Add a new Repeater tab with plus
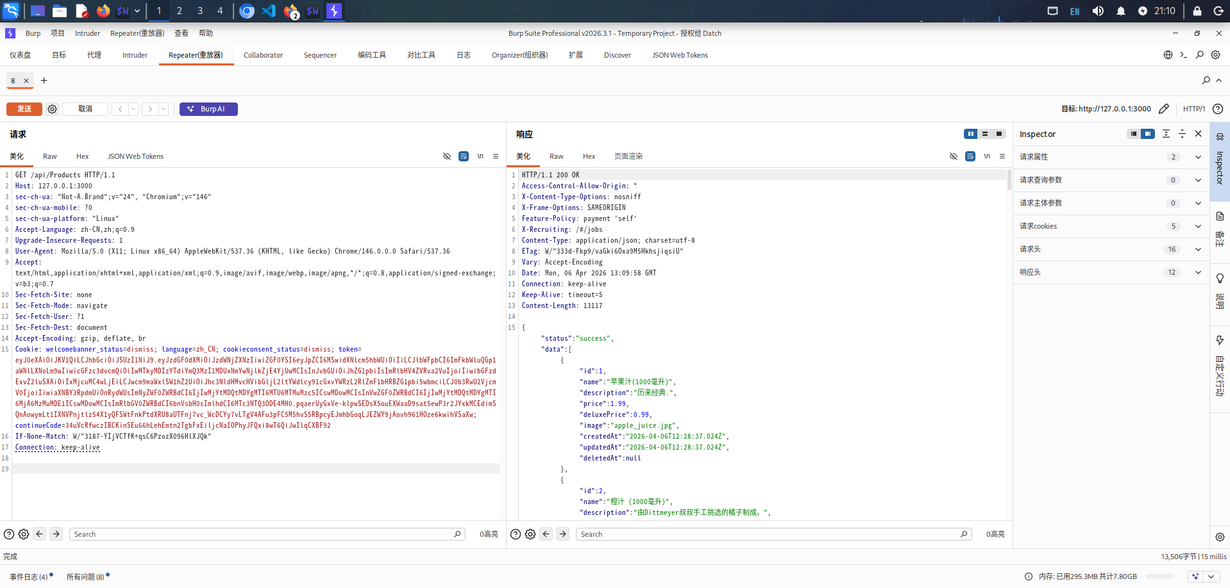 44,80
